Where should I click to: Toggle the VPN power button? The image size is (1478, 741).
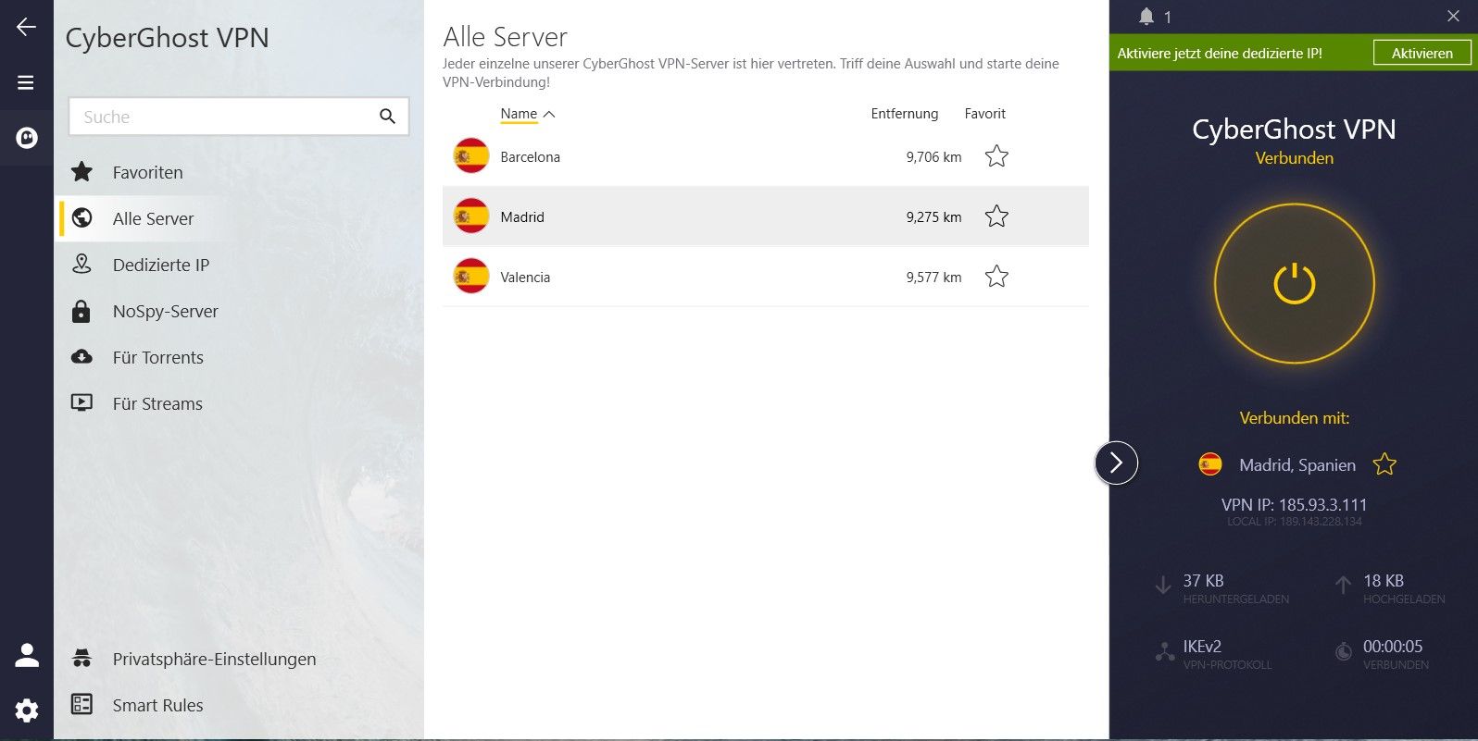click(x=1294, y=283)
